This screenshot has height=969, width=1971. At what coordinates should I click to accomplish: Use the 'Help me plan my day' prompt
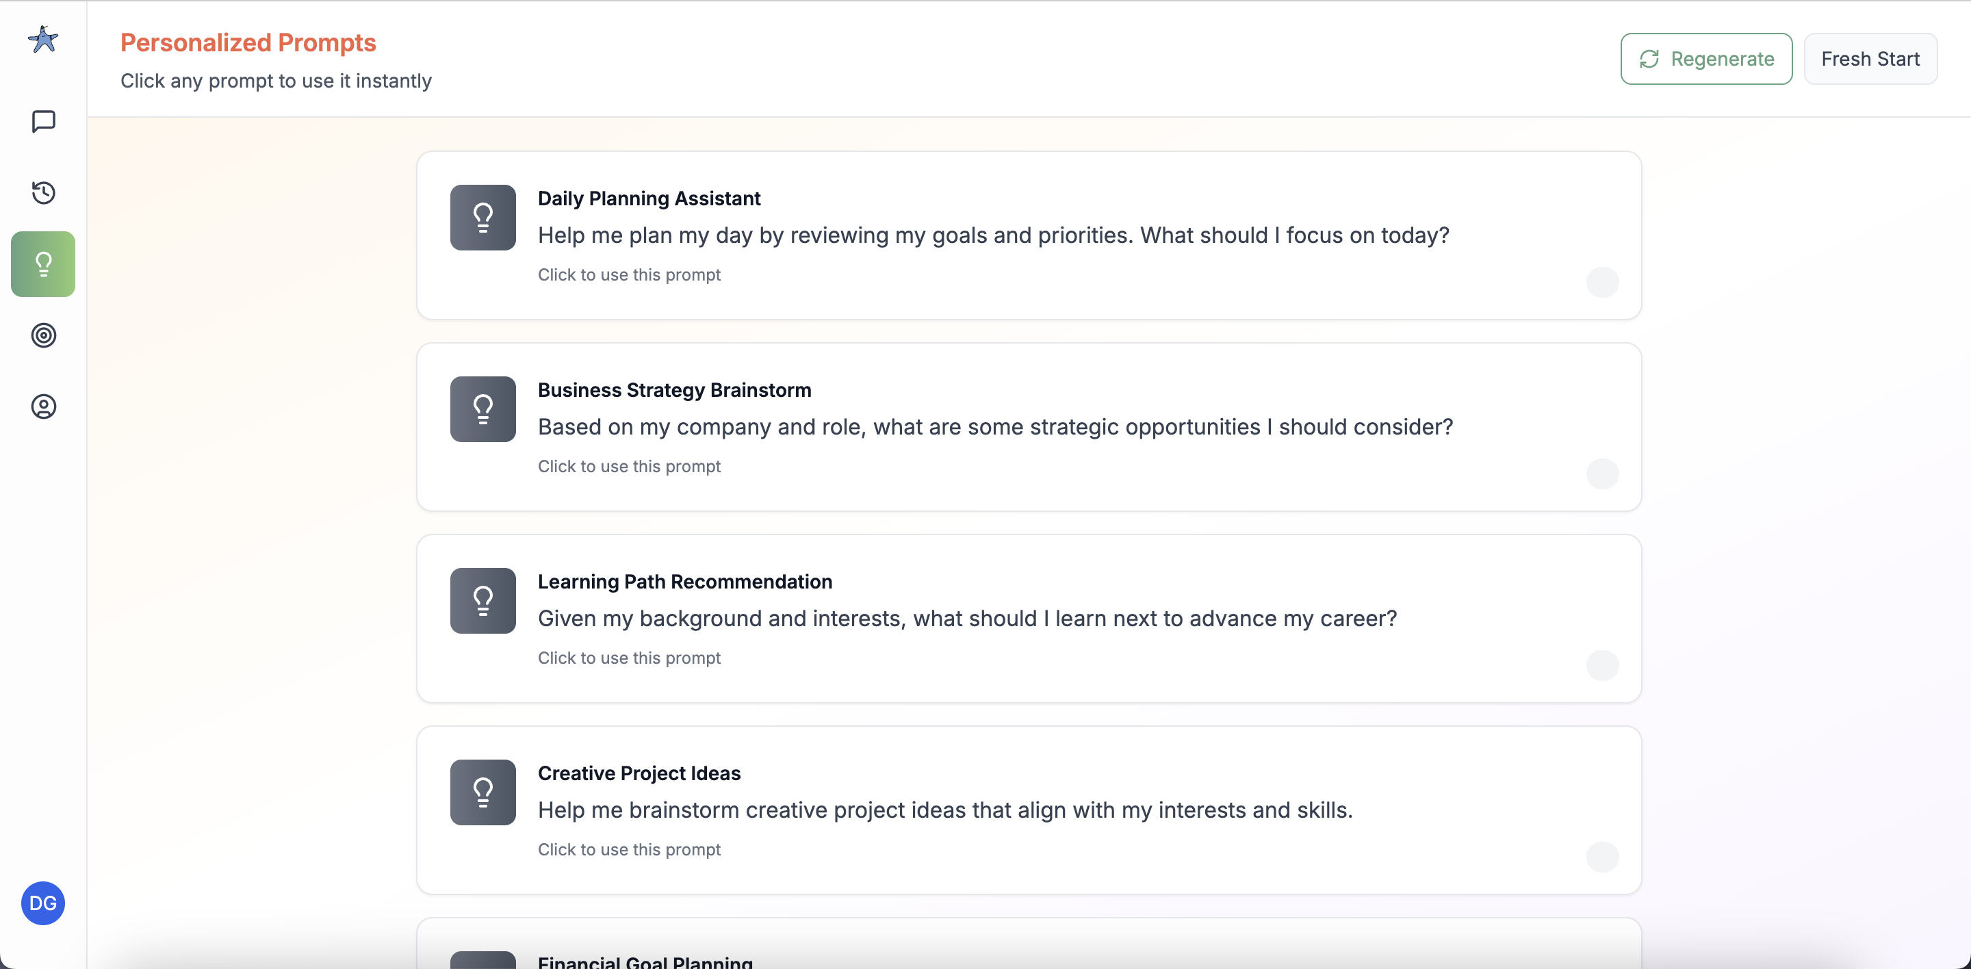992,235
